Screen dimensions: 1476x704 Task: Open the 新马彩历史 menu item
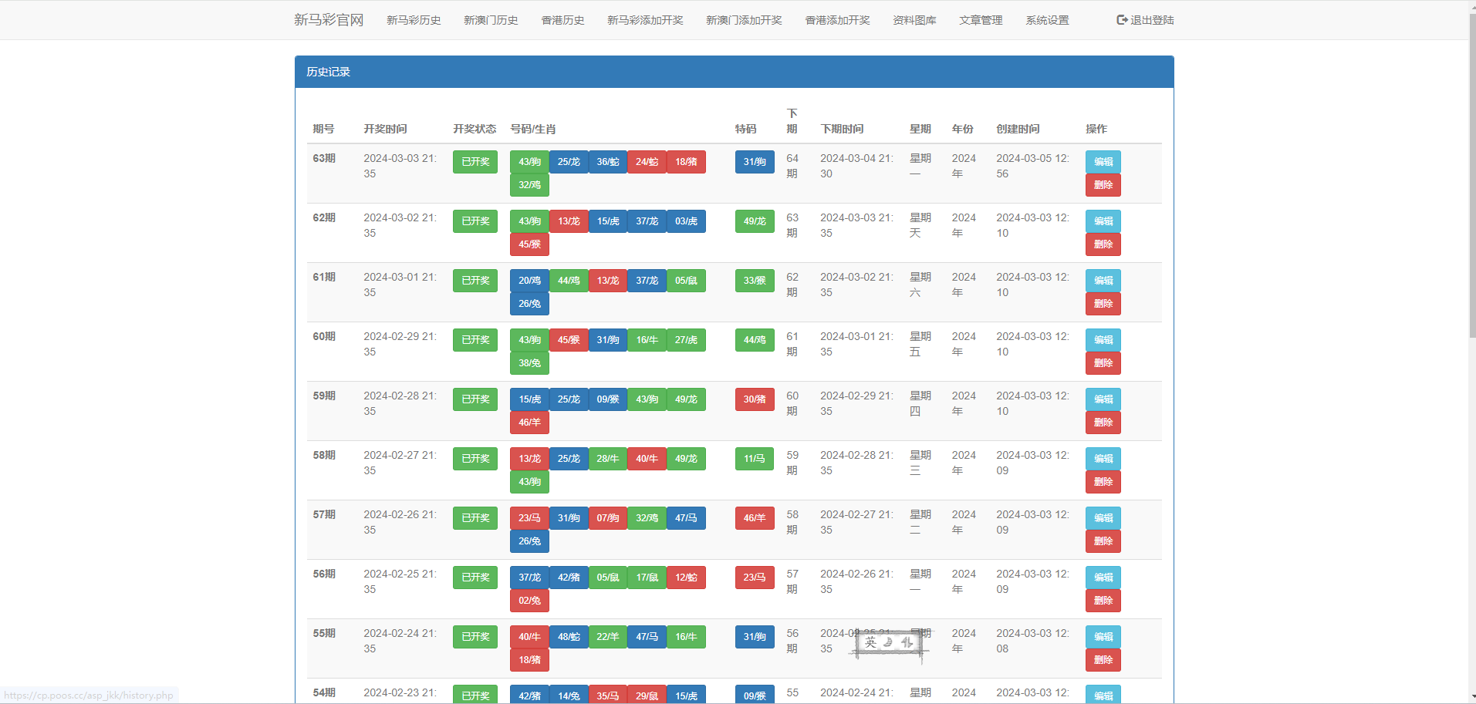(x=414, y=20)
